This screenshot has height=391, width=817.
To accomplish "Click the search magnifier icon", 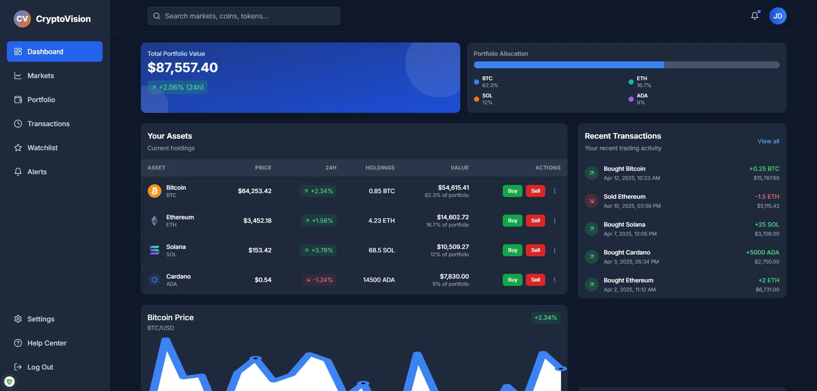I will (156, 15).
